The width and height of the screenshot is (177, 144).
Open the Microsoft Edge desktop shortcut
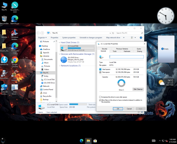tap(15, 48)
